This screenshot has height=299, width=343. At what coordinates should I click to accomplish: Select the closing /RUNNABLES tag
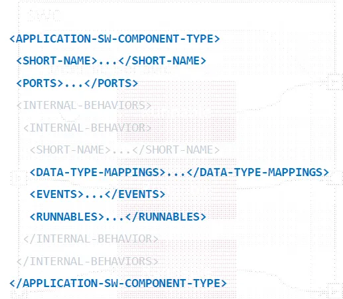[x=166, y=217]
